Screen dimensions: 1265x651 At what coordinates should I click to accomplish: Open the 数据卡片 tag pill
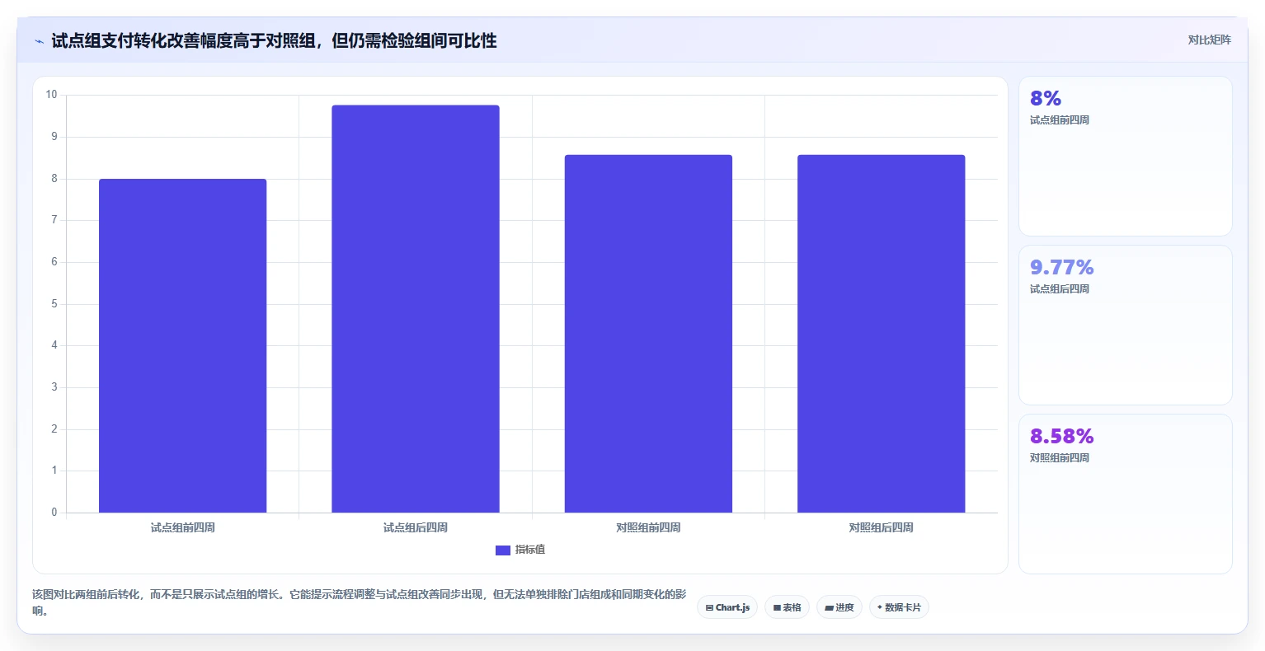[899, 607]
